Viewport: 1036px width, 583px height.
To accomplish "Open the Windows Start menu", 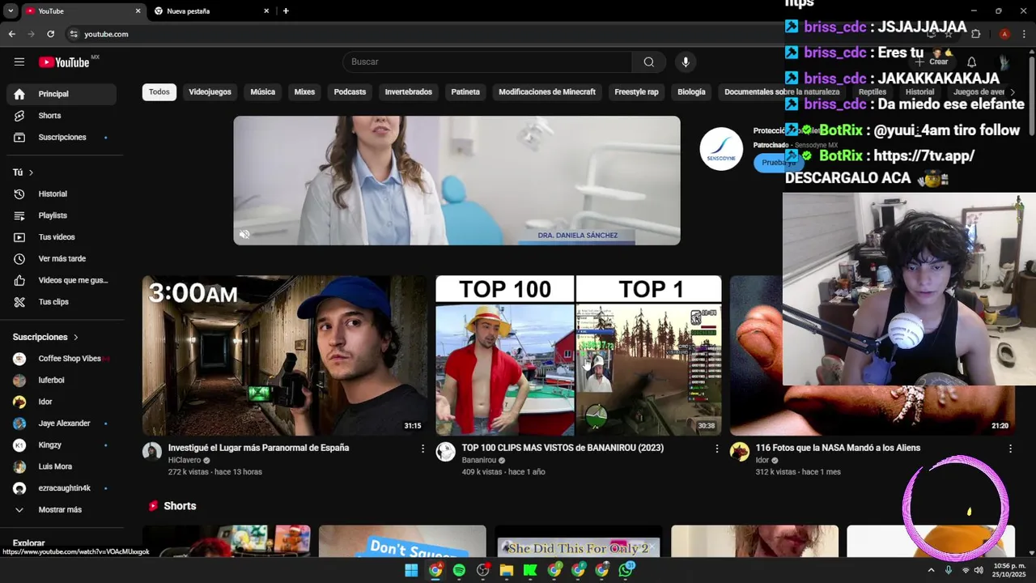I will 411,570.
